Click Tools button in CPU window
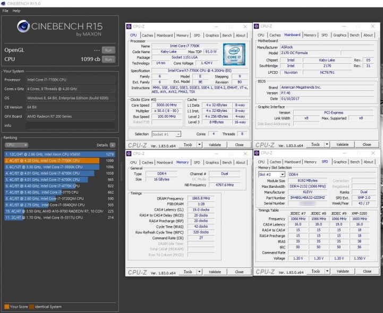The height and width of the screenshot is (313, 383). [188, 145]
